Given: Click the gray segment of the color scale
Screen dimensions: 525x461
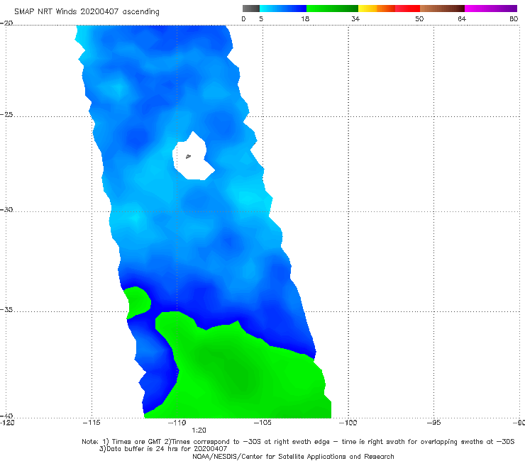Looking at the screenshot, I should (x=251, y=9).
